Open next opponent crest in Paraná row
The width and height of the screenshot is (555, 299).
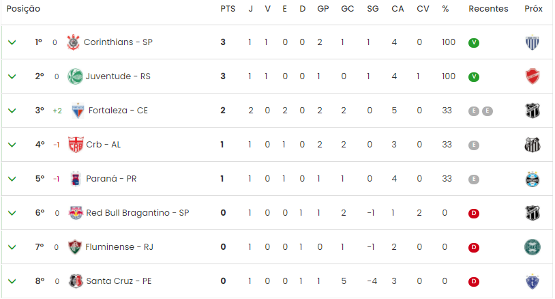point(532,179)
